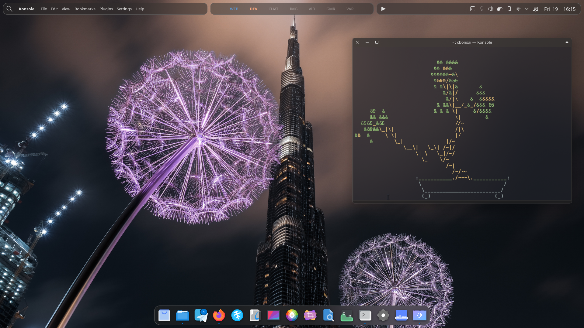Click the '~ : cbonsai — Konsole' window title
584x328 pixels.
pyautogui.click(x=471, y=42)
